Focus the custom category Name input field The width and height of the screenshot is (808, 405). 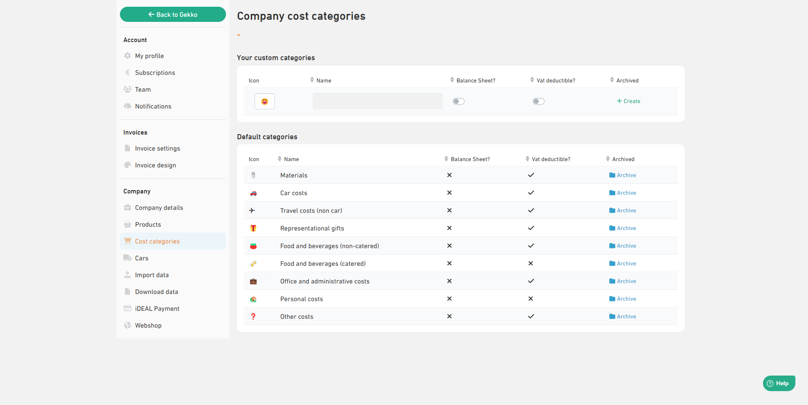377,101
